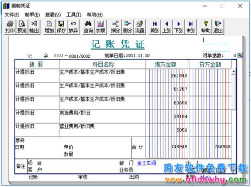
Task: Open 流量 cash flow icon
Action: [140, 27]
